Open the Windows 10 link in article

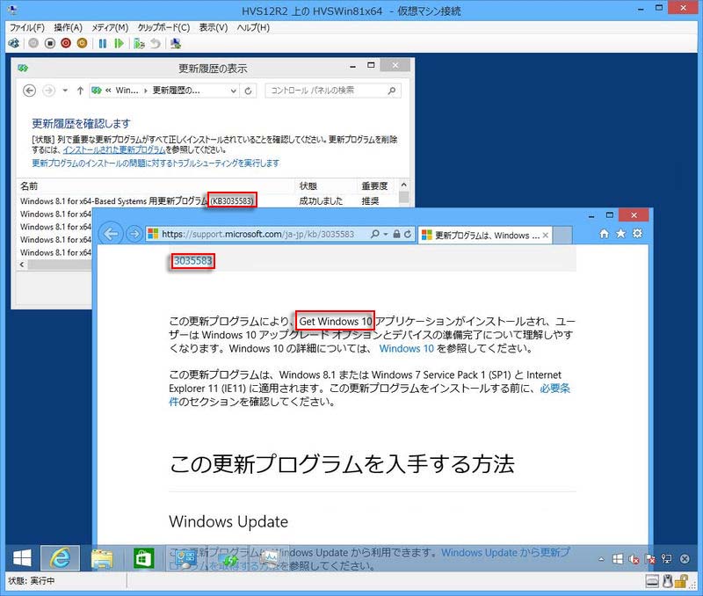(407, 348)
